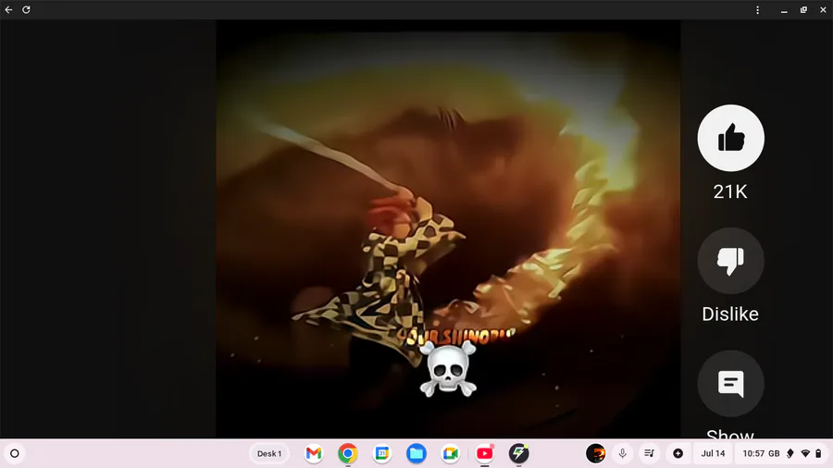Click the Wi-Fi status icon
Screen dimensions: 833x468
(805, 453)
